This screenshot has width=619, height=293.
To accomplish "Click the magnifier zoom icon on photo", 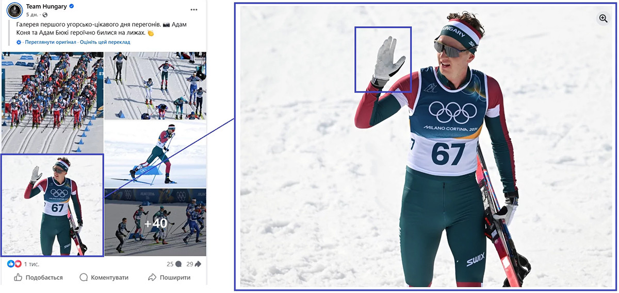I will 603,19.
